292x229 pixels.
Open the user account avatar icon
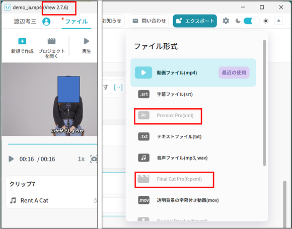click(46, 22)
